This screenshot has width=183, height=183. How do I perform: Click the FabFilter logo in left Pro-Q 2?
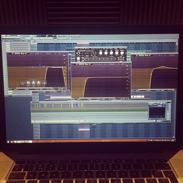[x=17, y=54]
